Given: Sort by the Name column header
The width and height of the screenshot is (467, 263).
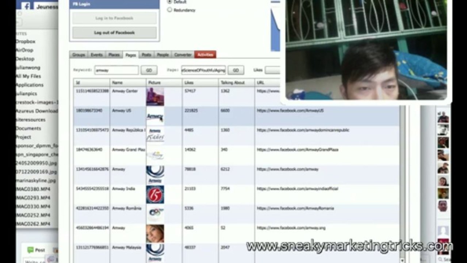Looking at the screenshot, I should tap(128, 83).
